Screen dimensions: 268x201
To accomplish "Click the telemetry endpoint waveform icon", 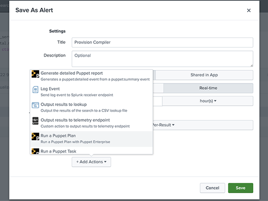I will [x=35, y=121].
